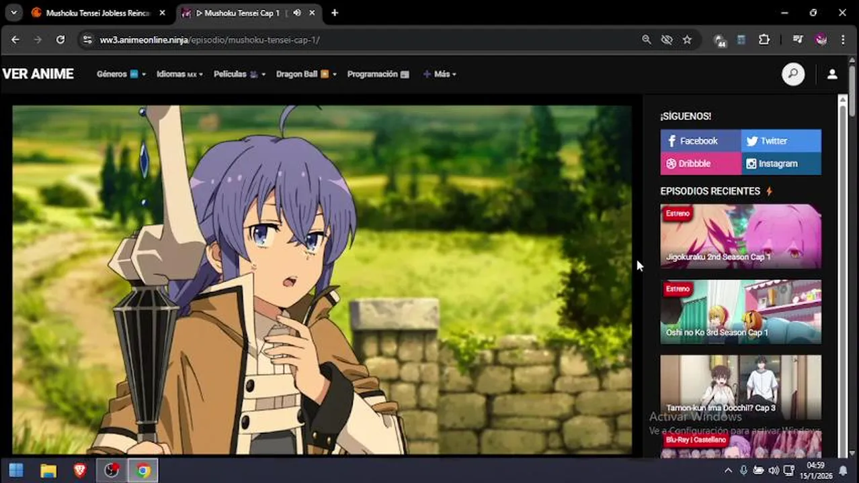Show hidden system tray icons
Screen dimensions: 859x483
[x=729, y=470]
